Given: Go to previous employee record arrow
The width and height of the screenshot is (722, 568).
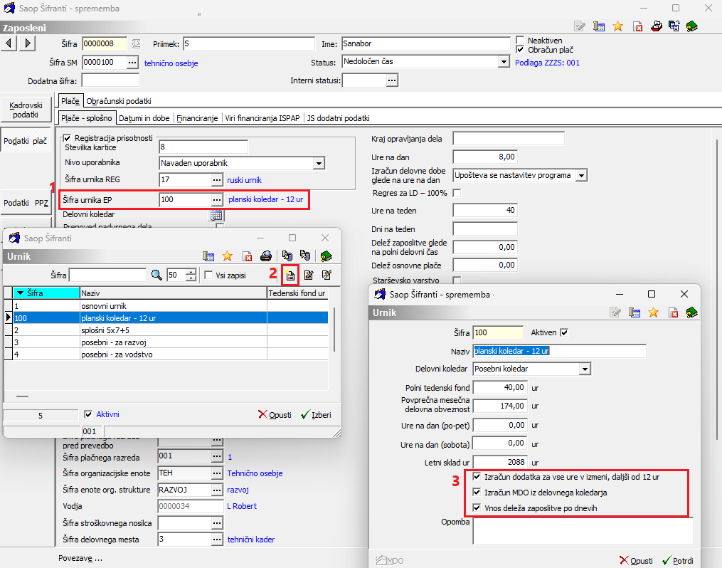Looking at the screenshot, I should click(x=9, y=43).
